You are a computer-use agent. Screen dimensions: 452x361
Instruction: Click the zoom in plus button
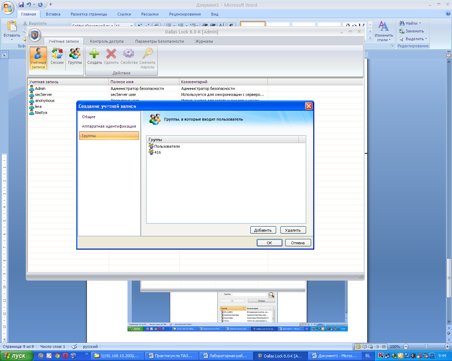(447, 347)
